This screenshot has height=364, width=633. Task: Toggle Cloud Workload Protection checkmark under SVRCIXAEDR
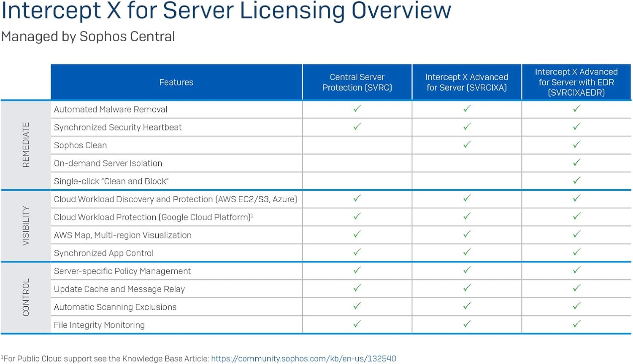pyautogui.click(x=576, y=216)
